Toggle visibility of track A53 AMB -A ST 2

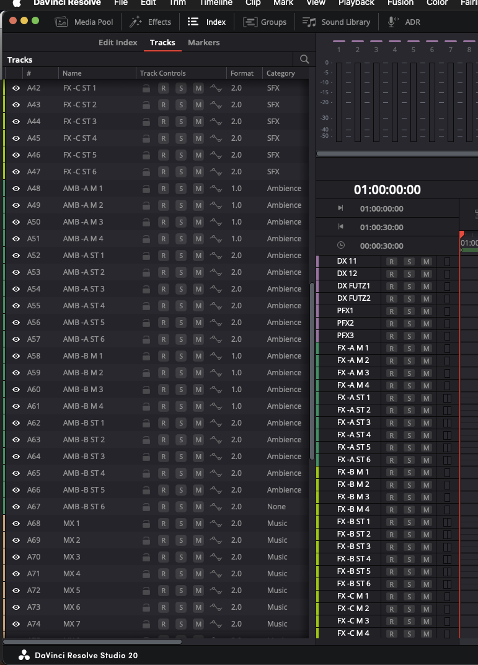(x=16, y=272)
